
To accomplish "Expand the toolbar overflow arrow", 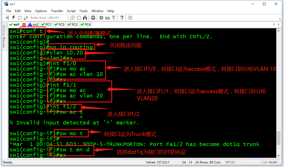I will 280,19.
